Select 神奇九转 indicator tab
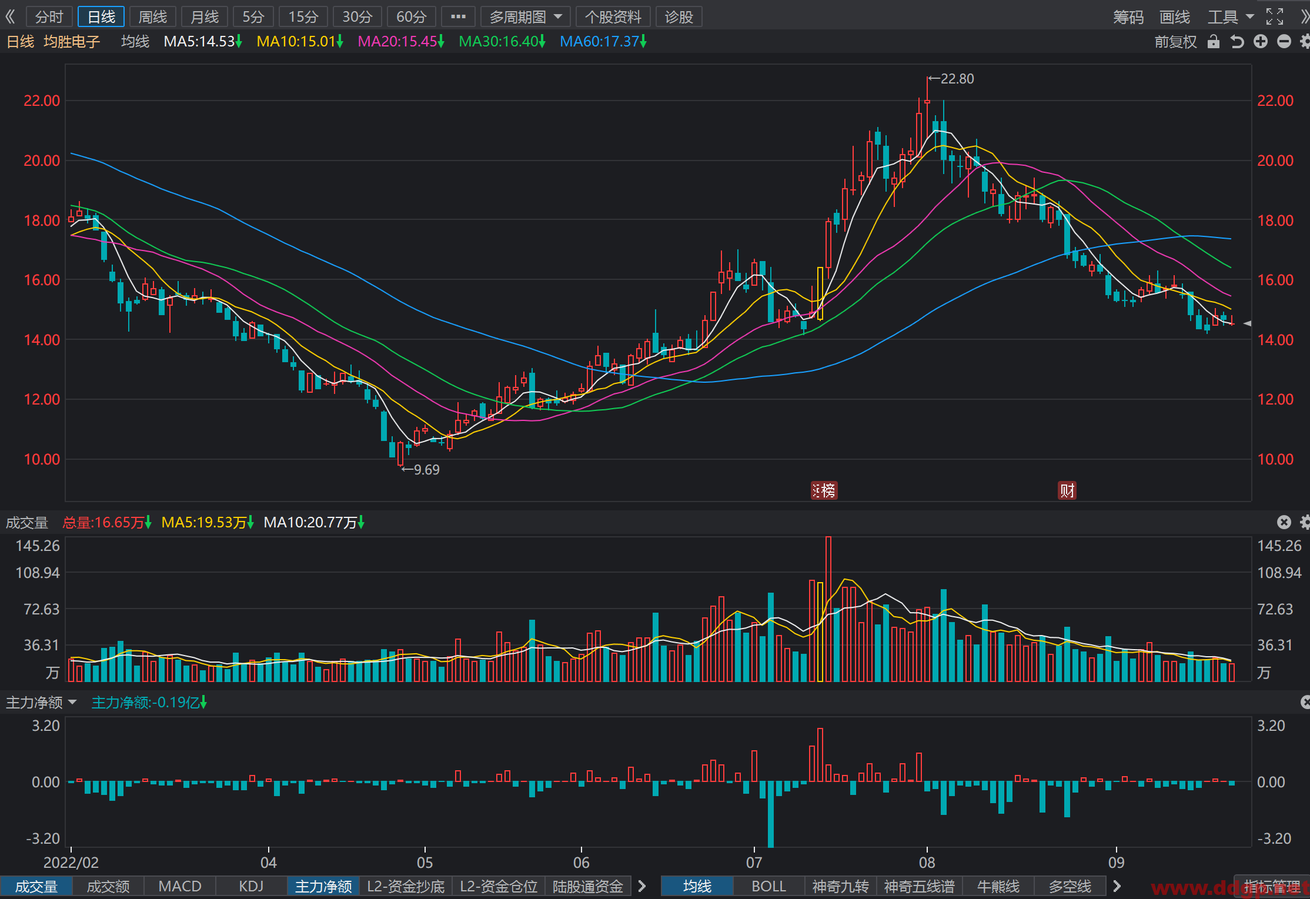This screenshot has height=899, width=1310. (841, 887)
